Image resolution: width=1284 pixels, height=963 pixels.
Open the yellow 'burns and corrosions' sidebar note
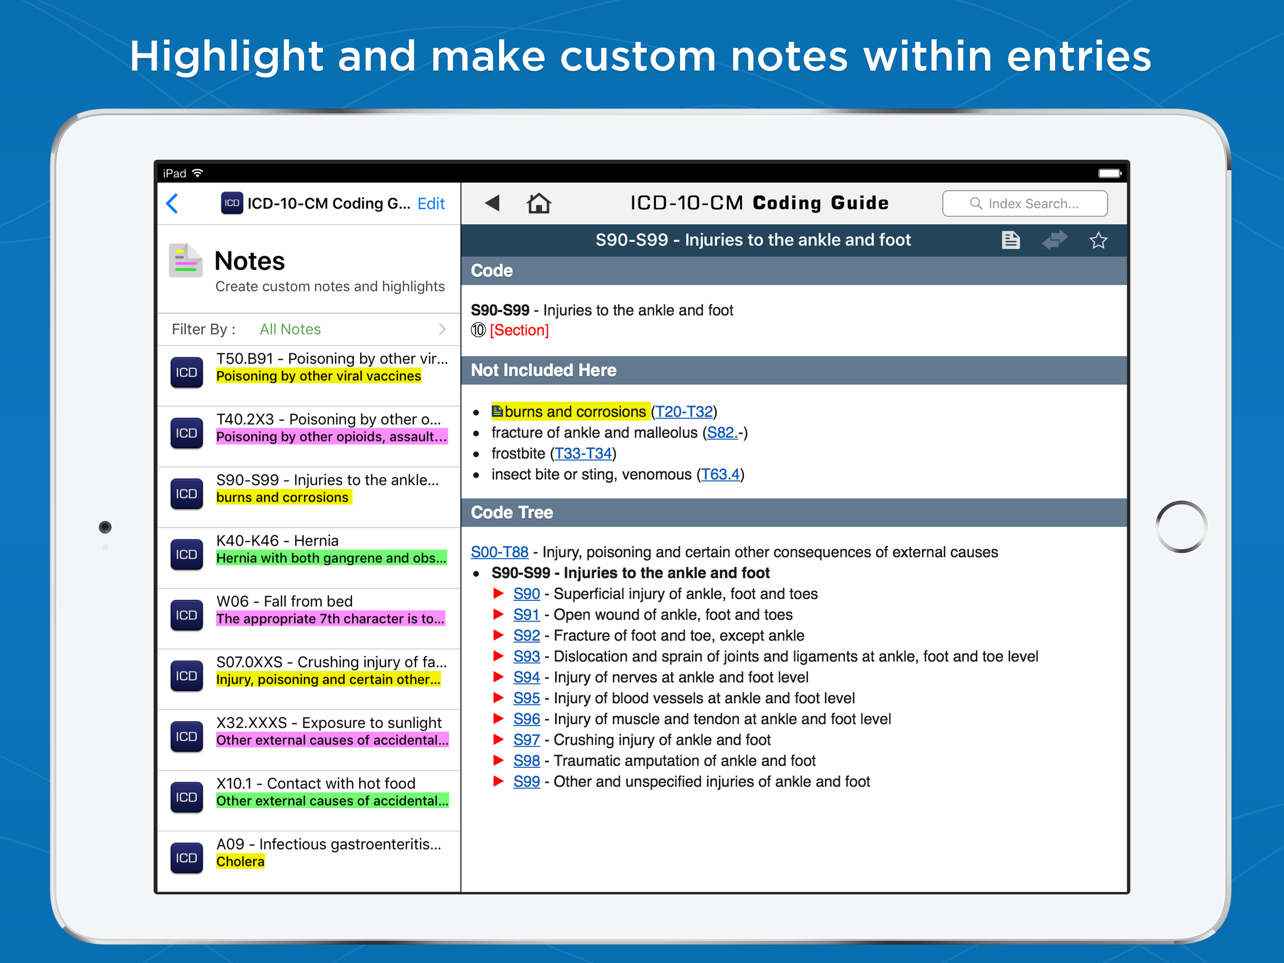[283, 497]
